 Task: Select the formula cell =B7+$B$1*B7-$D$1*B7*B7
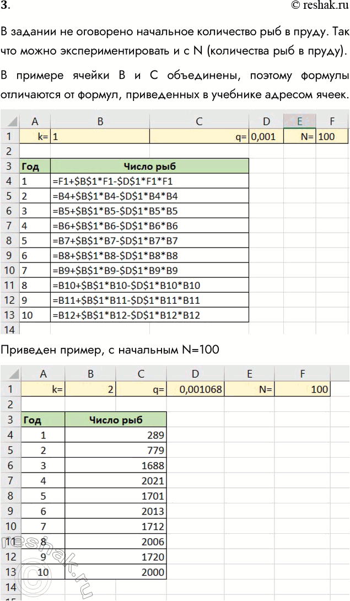click(149, 240)
